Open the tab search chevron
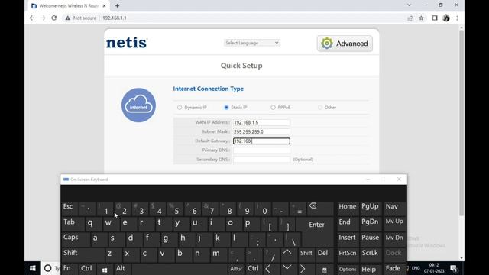 [409, 5]
